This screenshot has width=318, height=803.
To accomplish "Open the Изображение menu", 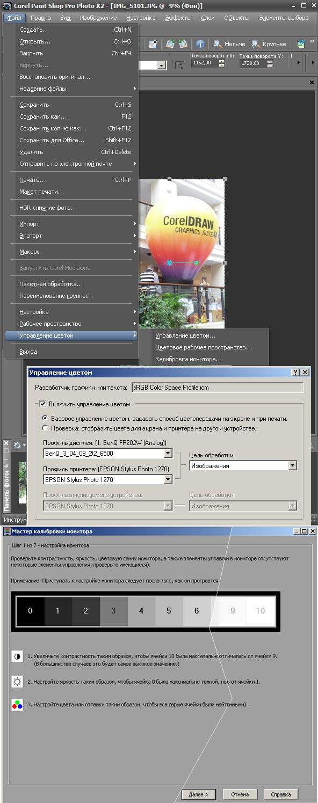I will tap(98, 18).
